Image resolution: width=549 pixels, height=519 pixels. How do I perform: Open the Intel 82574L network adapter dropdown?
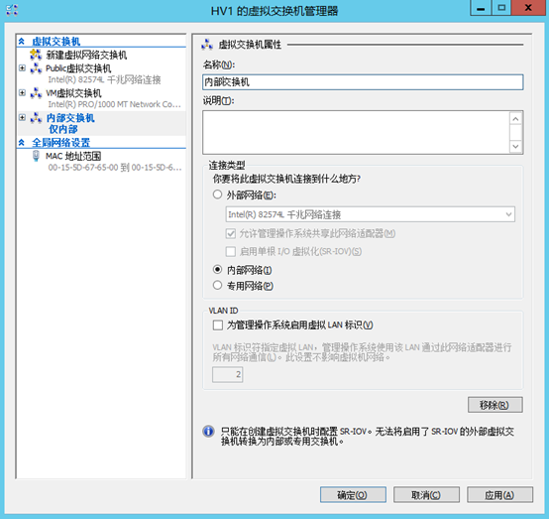pyautogui.click(x=370, y=214)
